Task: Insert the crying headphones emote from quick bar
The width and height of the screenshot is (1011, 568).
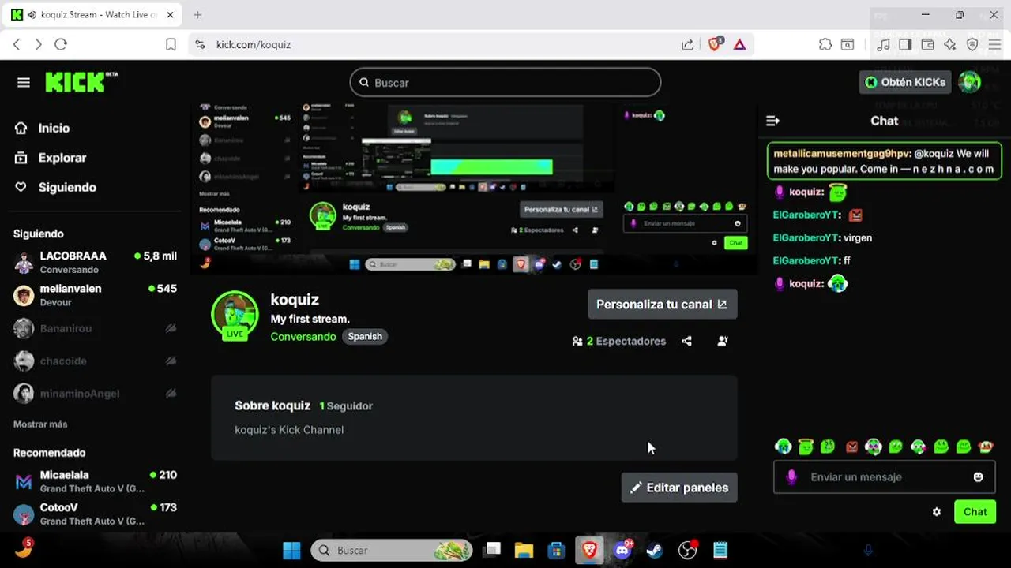Action: (783, 447)
